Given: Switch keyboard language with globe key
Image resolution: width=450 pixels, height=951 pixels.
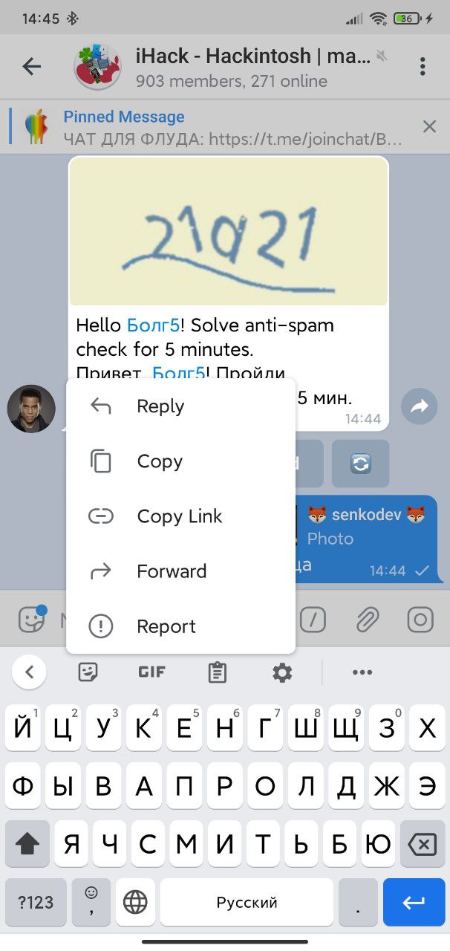Looking at the screenshot, I should tap(135, 902).
